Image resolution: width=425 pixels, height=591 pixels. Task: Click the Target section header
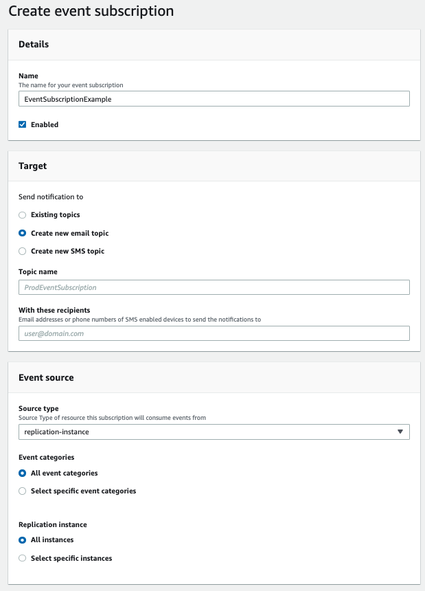(x=34, y=166)
